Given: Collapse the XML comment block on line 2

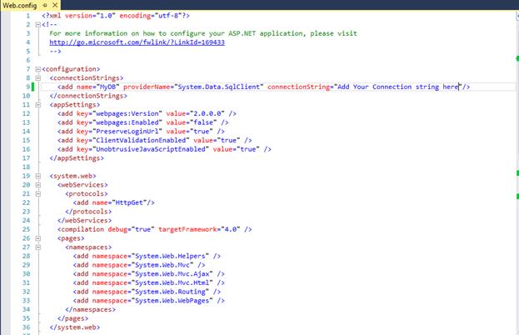Looking at the screenshot, I should click(x=37, y=25).
